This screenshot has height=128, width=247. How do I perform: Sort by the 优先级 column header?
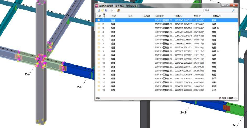coord(147,16)
